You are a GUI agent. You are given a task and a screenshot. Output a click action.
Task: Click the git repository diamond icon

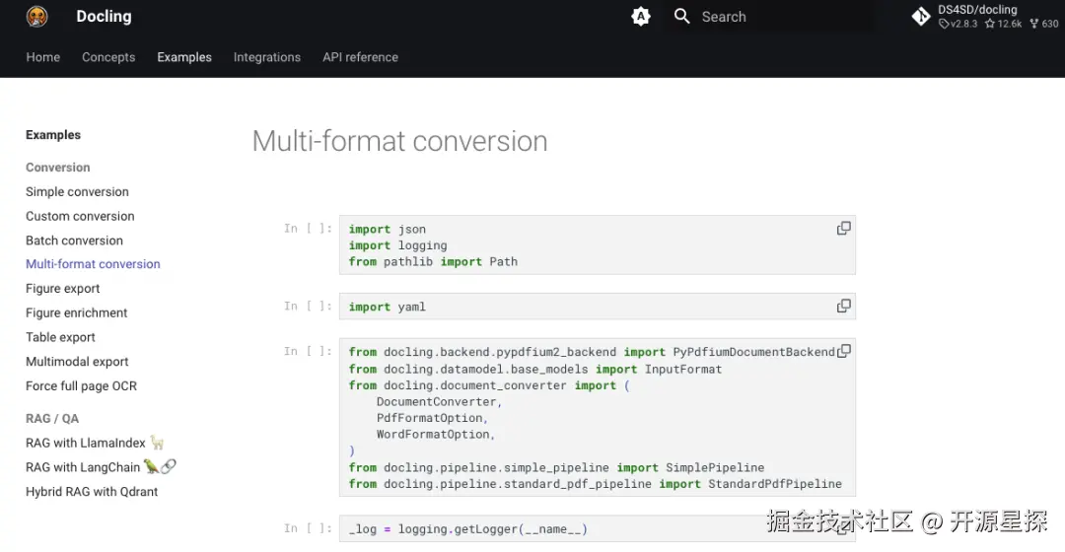click(921, 17)
